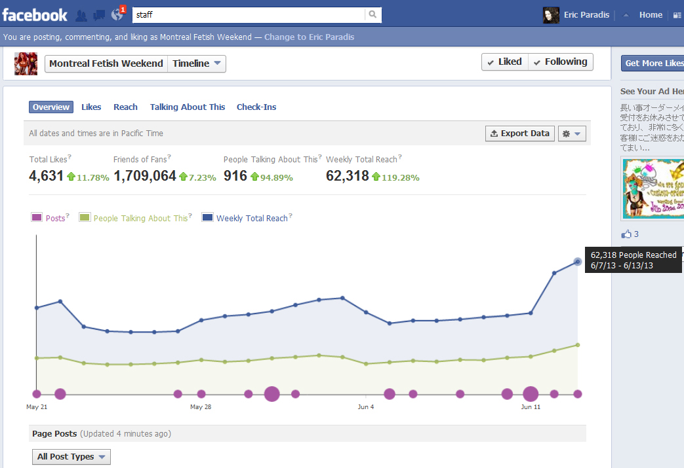Open Eric Paradis profile picture
The image size is (684, 468).
click(x=551, y=15)
